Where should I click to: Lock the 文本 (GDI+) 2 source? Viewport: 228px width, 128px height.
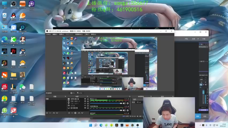(x=88, y=101)
